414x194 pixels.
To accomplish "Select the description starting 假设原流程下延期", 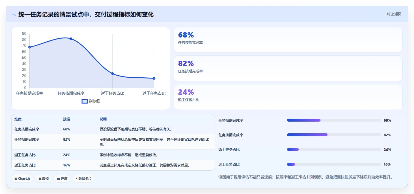I will click(x=136, y=129).
